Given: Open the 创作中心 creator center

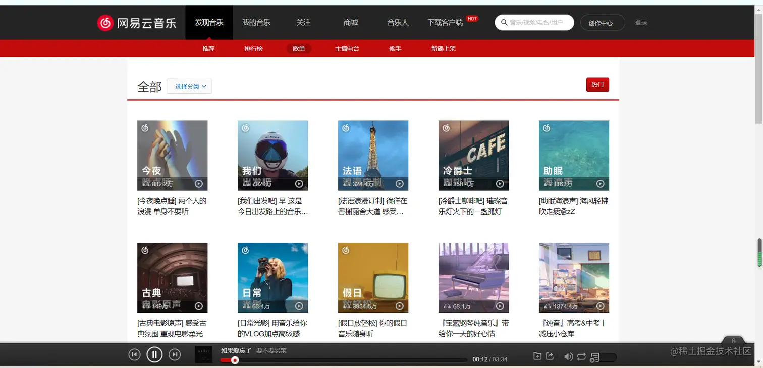Looking at the screenshot, I should (603, 23).
